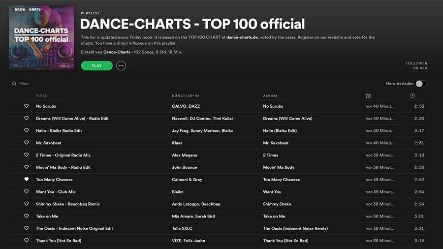Open artists Mia Amare, Sarah Bird
443x249 pixels.
pos(193,216)
